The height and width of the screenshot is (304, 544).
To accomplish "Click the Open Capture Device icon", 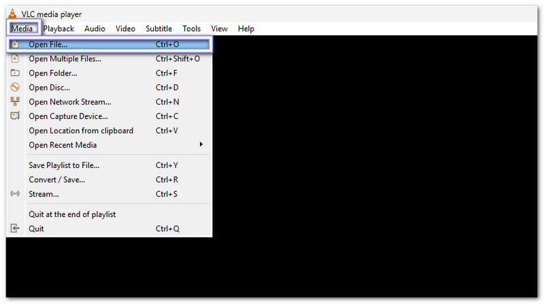I will [15, 116].
